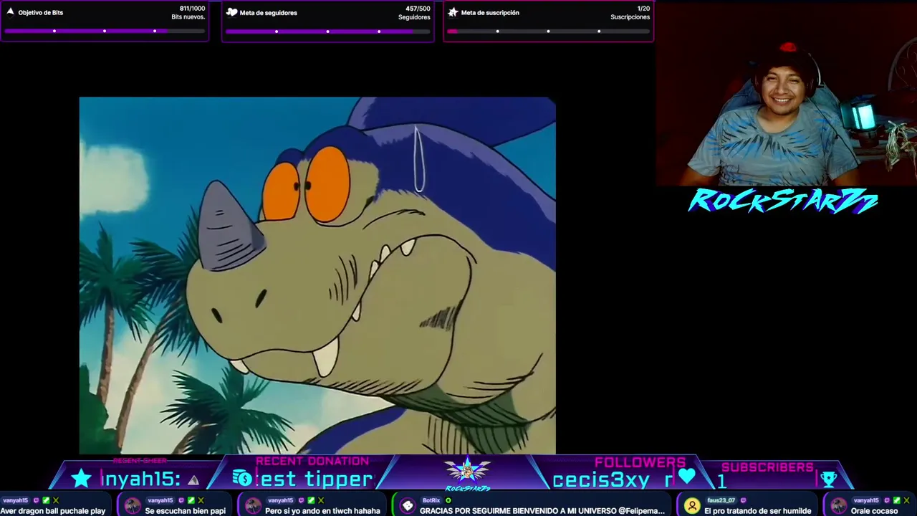This screenshot has width=917, height=516.
Task: Click the heart icon beside Meta de seguidores
Action: tap(231, 12)
